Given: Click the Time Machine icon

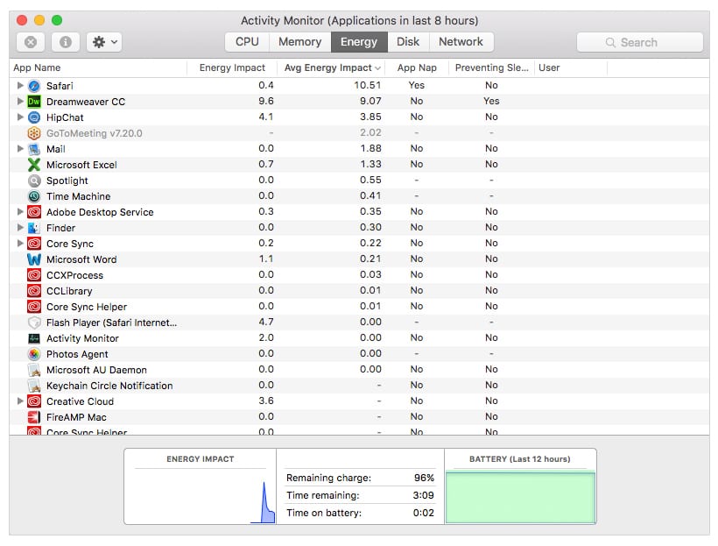Looking at the screenshot, I should click(34, 196).
